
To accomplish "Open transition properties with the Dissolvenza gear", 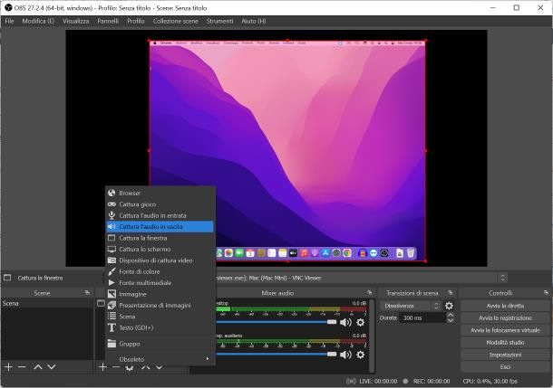I will 449,306.
